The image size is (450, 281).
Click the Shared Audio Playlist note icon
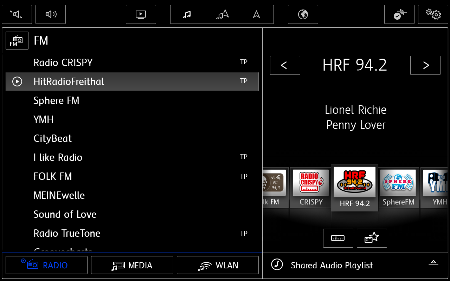point(277,264)
